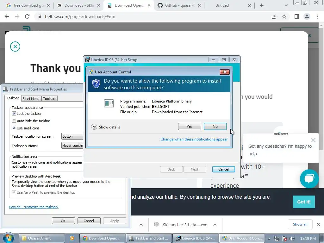The height and width of the screenshot is (243, 324).
Task: Open the tab search chevron
Action: (x=286, y=5)
